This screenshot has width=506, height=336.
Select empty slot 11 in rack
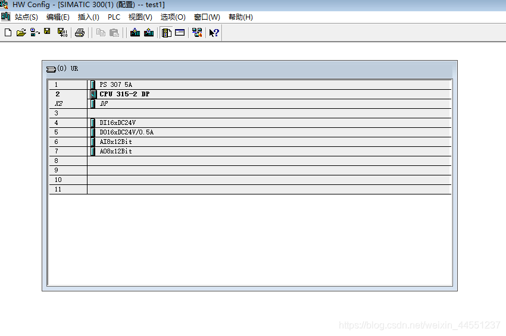pyautogui.click(x=250, y=189)
